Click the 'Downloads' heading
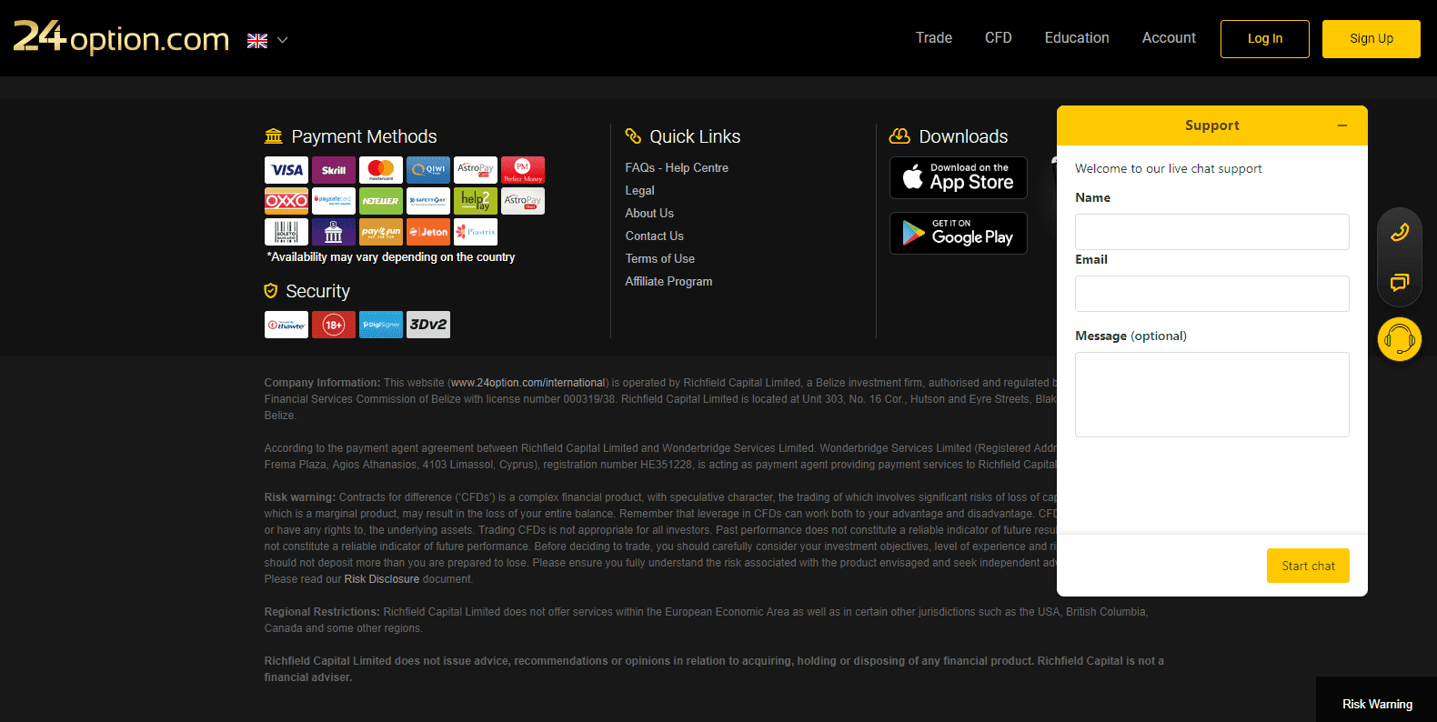The image size is (1437, 722). click(963, 136)
